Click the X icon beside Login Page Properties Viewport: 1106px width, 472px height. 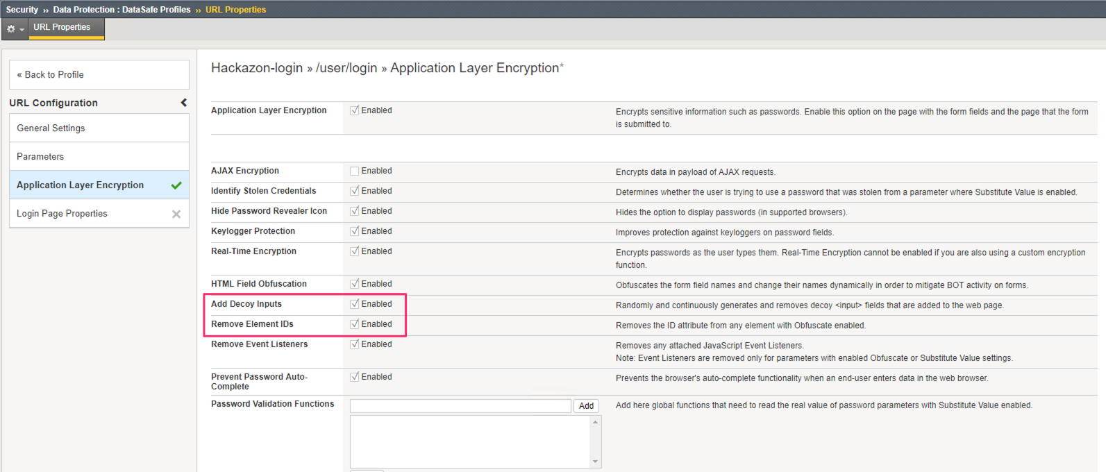176,214
